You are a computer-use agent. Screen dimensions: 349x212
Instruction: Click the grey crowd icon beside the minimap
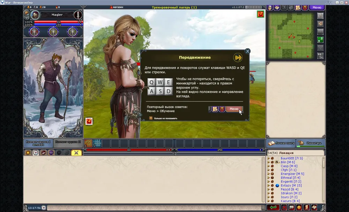click(320, 47)
